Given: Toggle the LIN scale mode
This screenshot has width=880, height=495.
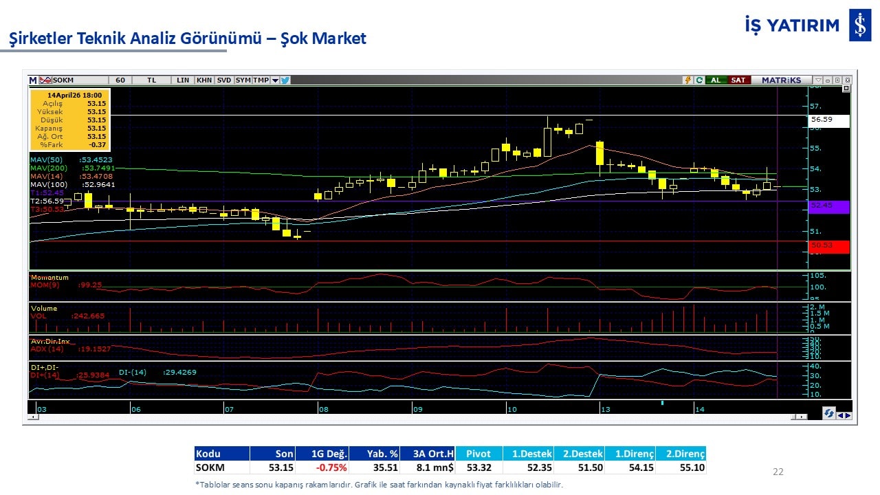Looking at the screenshot, I should pyautogui.click(x=182, y=80).
